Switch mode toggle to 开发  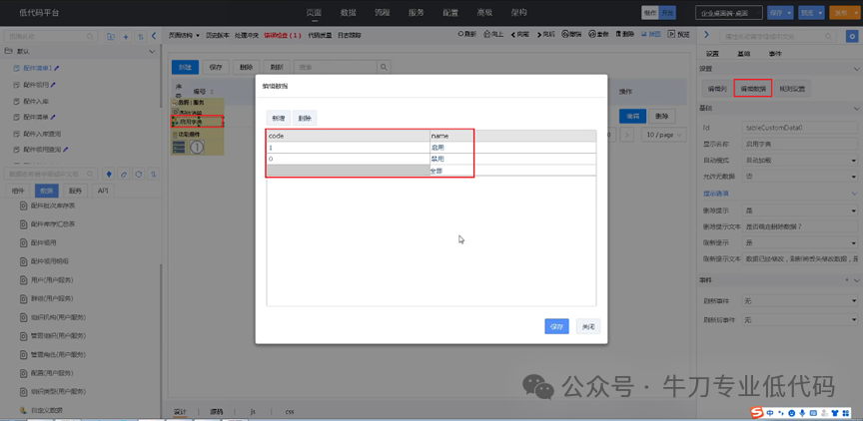coord(667,13)
